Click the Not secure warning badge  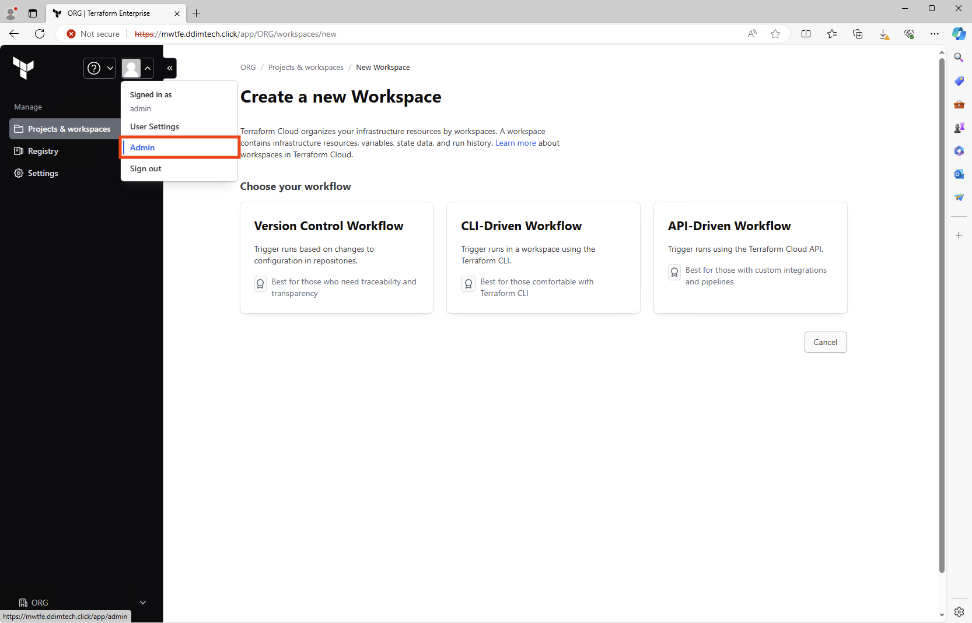tap(93, 34)
